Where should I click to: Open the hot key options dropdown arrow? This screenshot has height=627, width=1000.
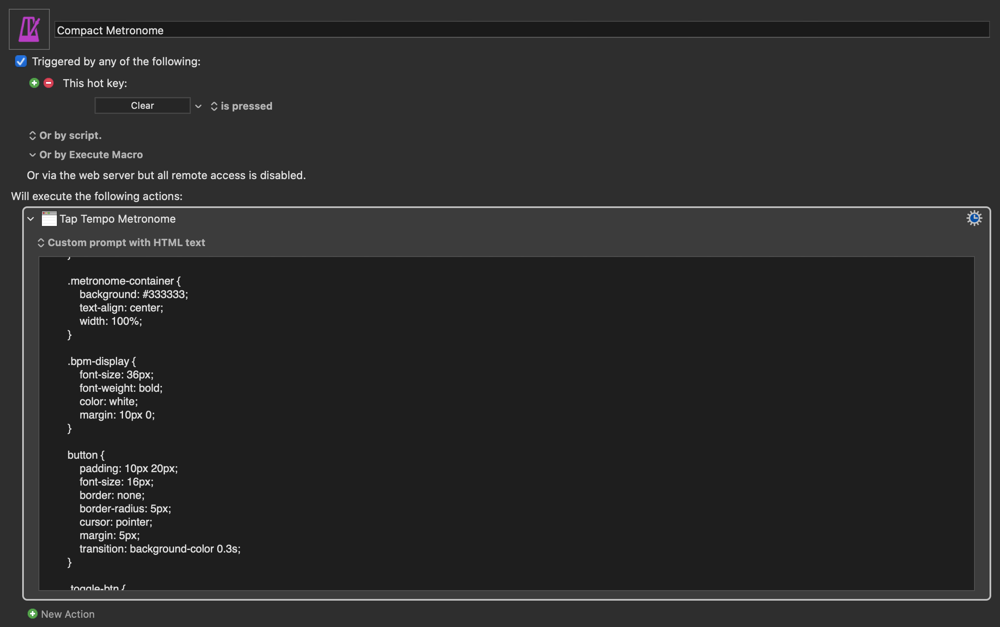point(198,106)
